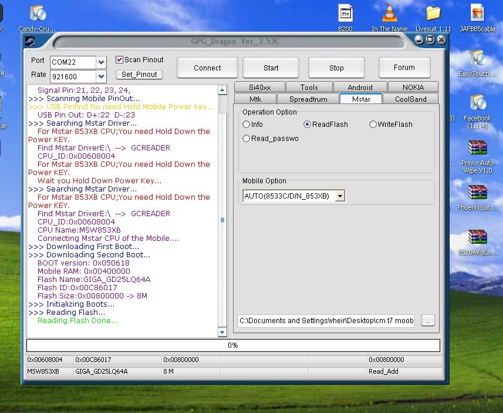This screenshot has width=503, height=413.
Task: Open the JAFBB5cable desktop icon
Action: [478, 14]
